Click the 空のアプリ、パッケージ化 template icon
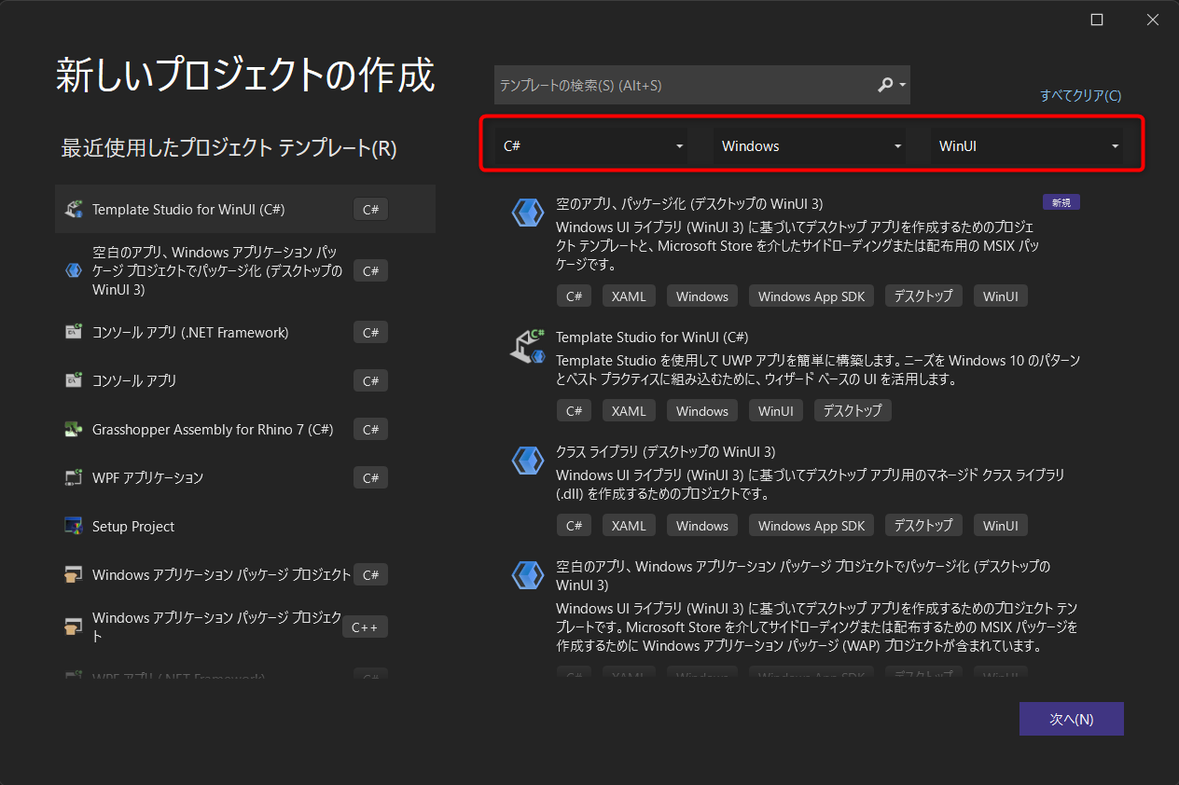The image size is (1179, 785). (528, 213)
